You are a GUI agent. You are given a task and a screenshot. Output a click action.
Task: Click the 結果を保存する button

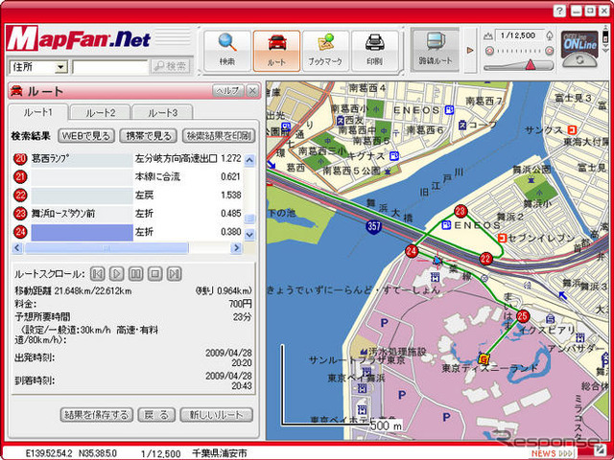point(97,415)
